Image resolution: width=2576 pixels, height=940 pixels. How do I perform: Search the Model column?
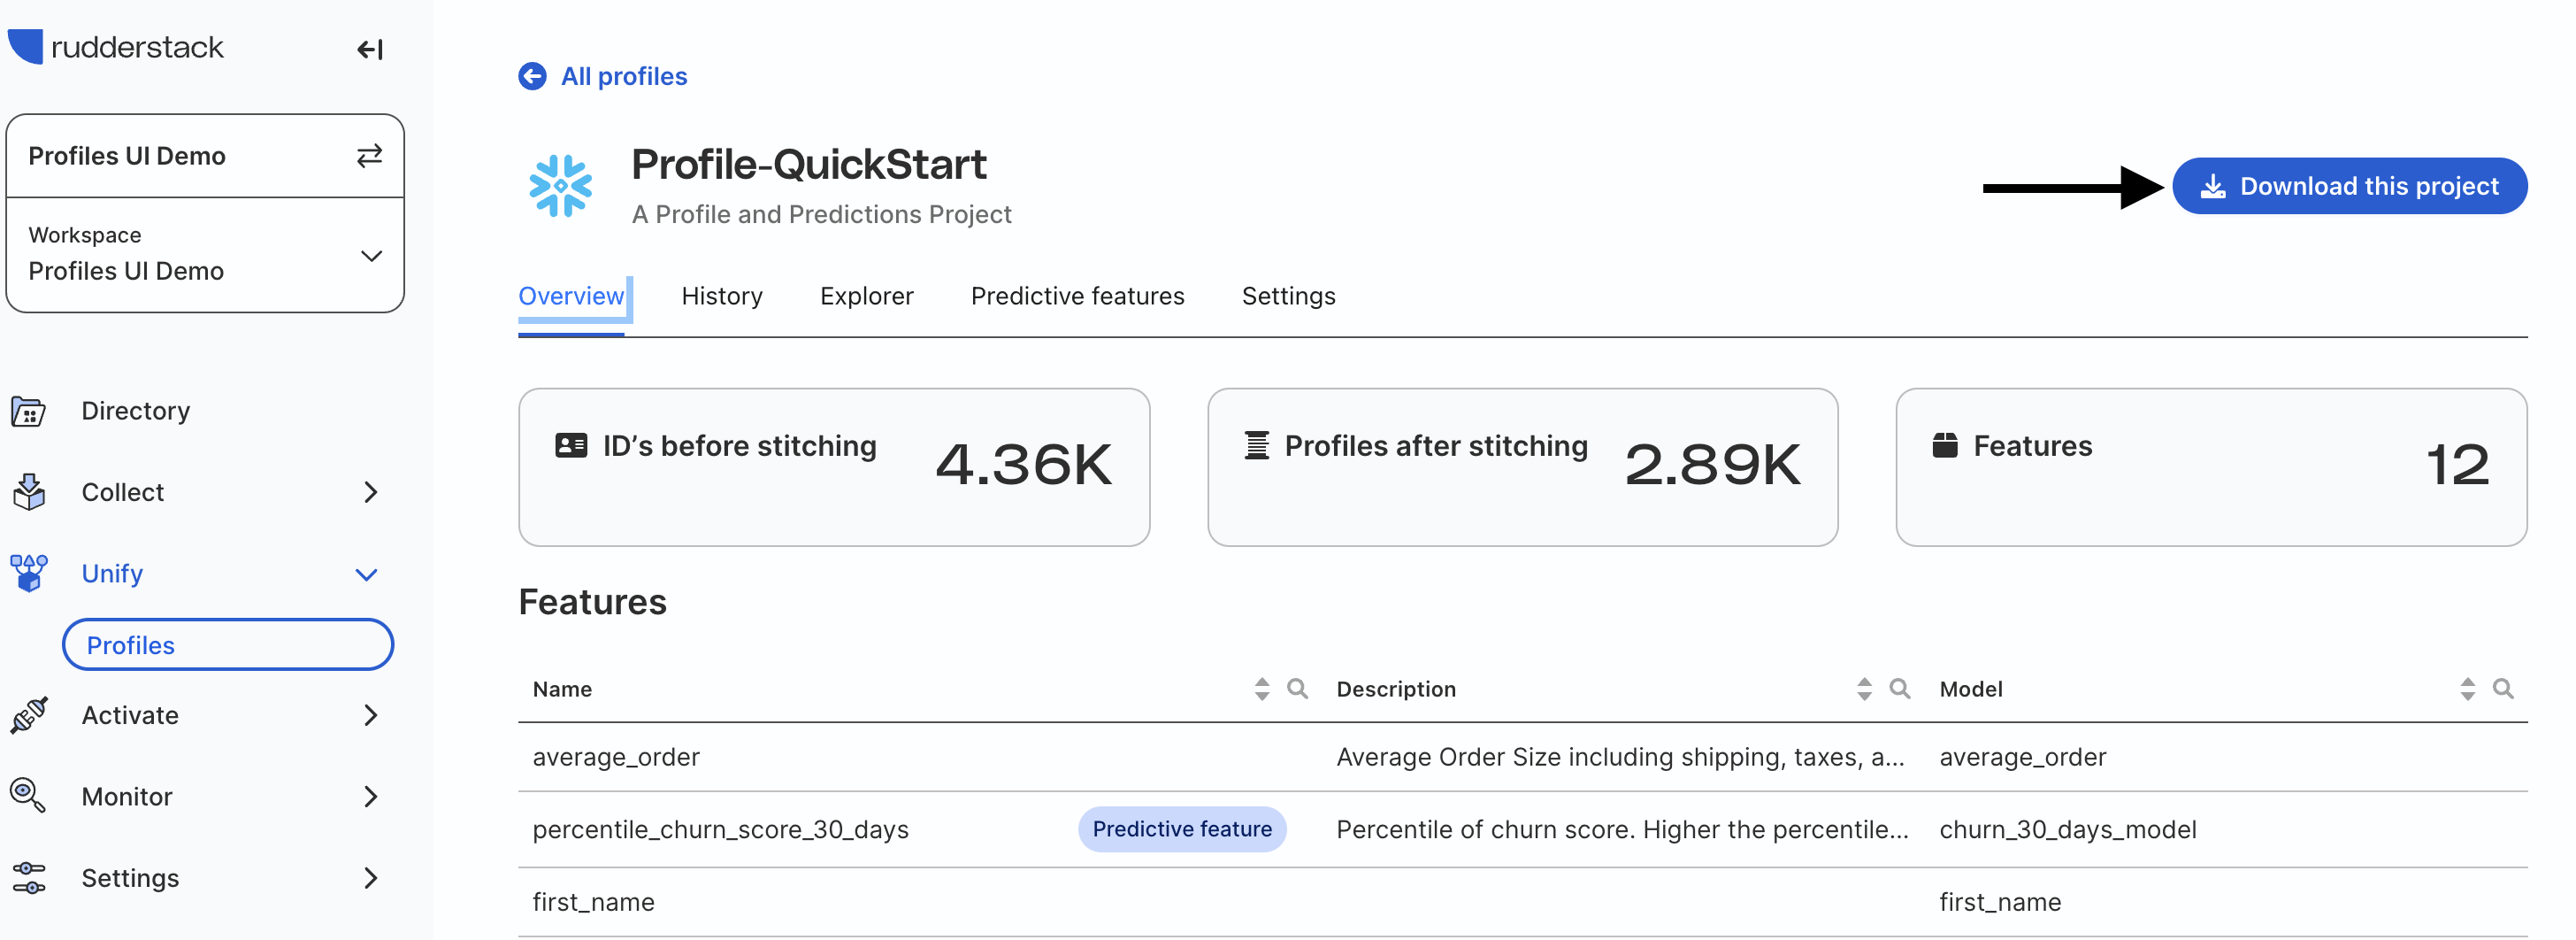(x=2502, y=689)
